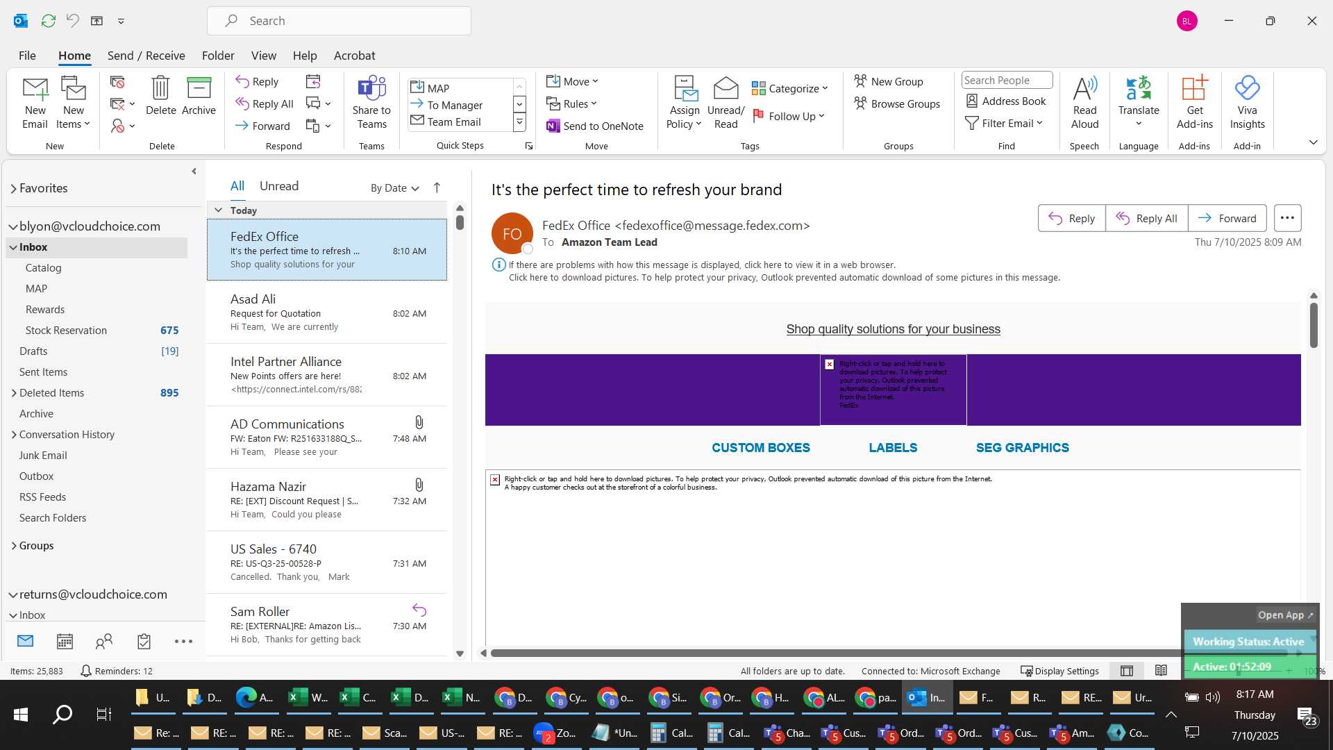Image resolution: width=1333 pixels, height=750 pixels.
Task: Click the message list vertical scrollbar thumb
Action: click(x=460, y=222)
